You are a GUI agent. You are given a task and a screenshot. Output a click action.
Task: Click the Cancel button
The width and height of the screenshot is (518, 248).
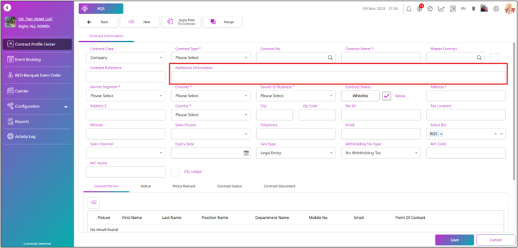coord(496,240)
